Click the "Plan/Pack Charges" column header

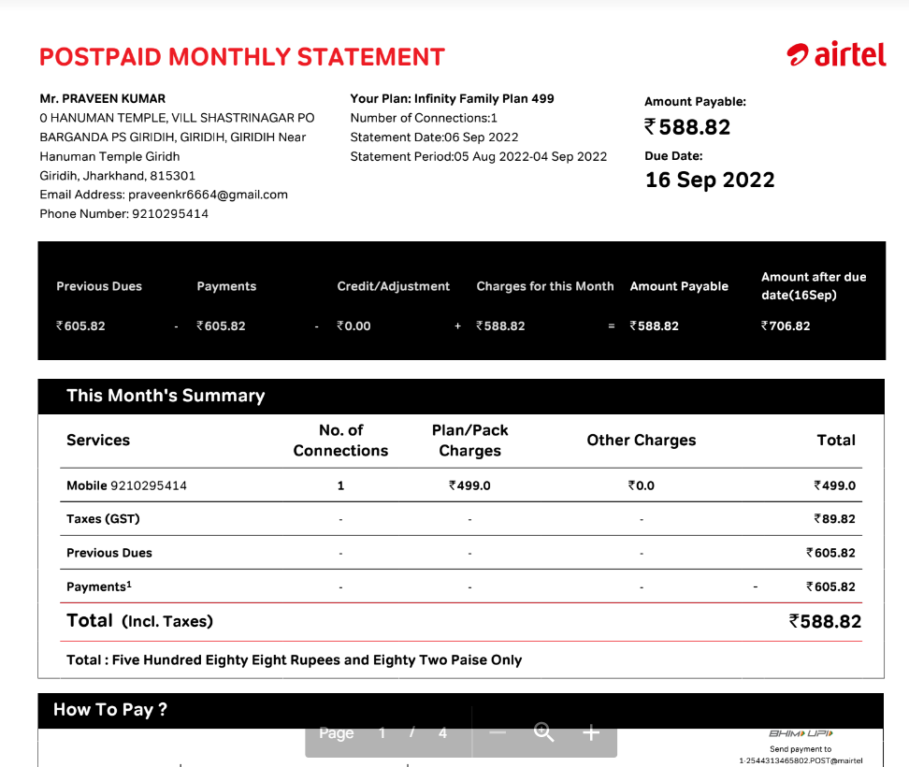(x=470, y=441)
